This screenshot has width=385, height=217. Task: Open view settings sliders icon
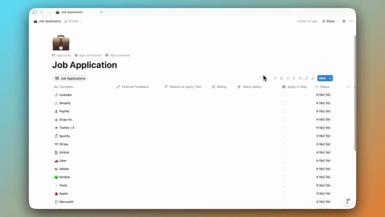[313, 78]
